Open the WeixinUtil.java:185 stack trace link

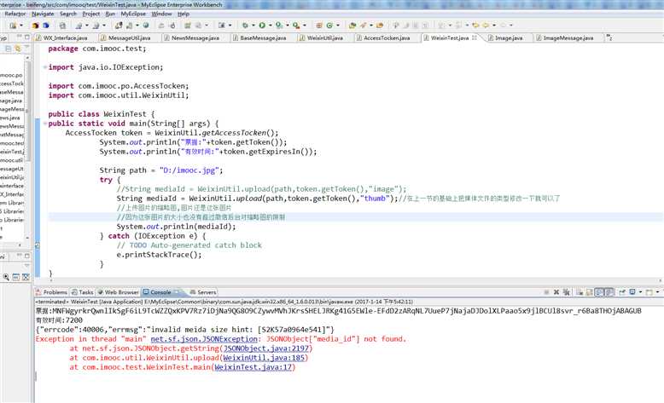pyautogui.click(x=264, y=358)
